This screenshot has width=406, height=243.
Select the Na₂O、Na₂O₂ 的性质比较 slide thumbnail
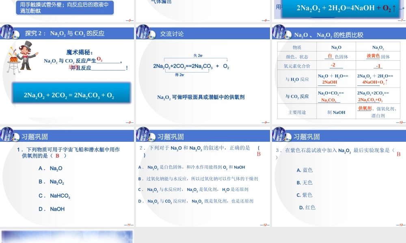(x=339, y=74)
